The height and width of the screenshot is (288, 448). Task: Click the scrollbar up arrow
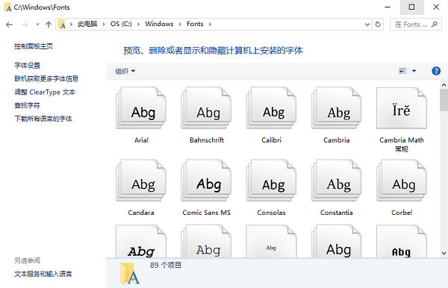tap(444, 85)
